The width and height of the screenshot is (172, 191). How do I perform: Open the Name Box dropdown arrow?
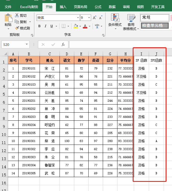point(27,44)
